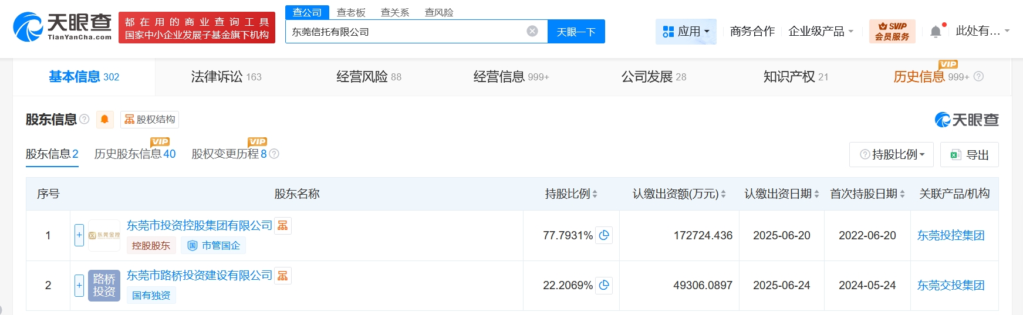Sort by 首次持股日期 column header
This screenshot has height=315, width=1023.
867,194
